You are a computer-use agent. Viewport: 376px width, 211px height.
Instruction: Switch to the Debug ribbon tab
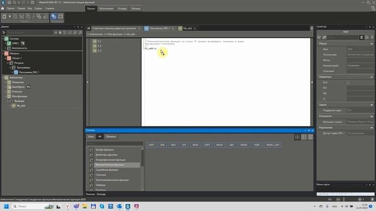[x=122, y=9]
